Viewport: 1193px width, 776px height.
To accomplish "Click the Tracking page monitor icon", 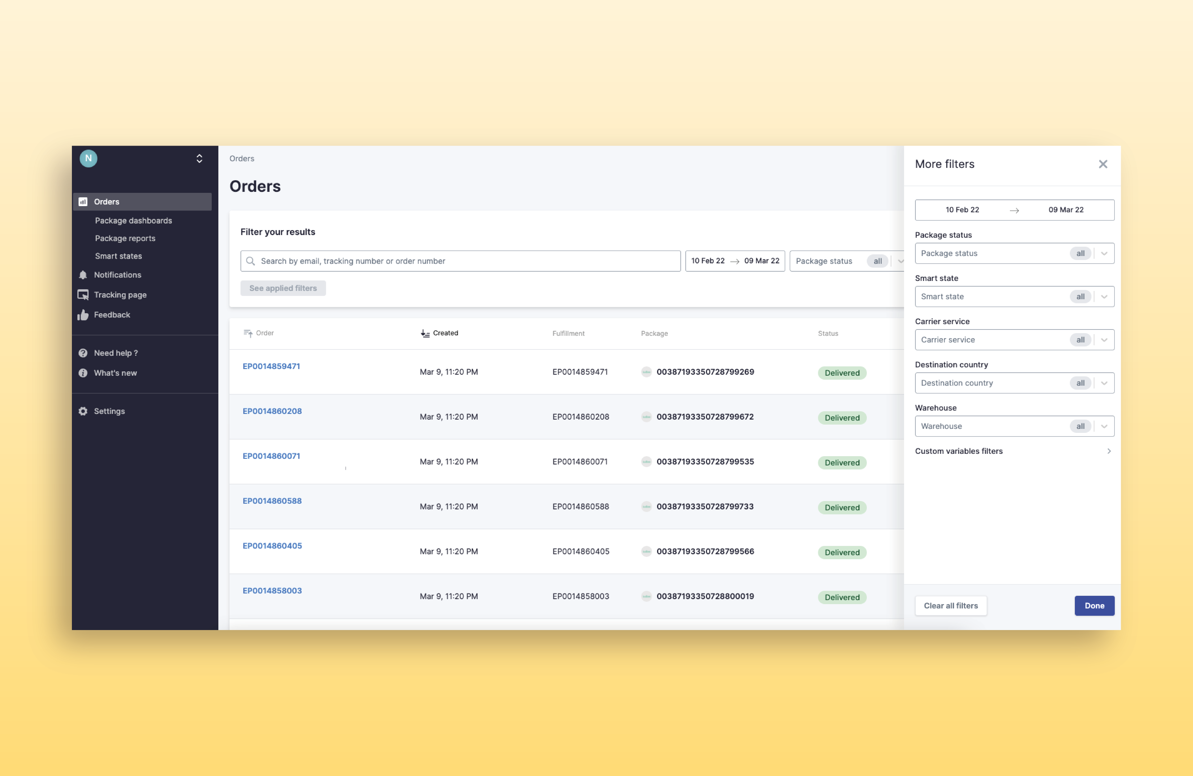I will click(x=83, y=294).
